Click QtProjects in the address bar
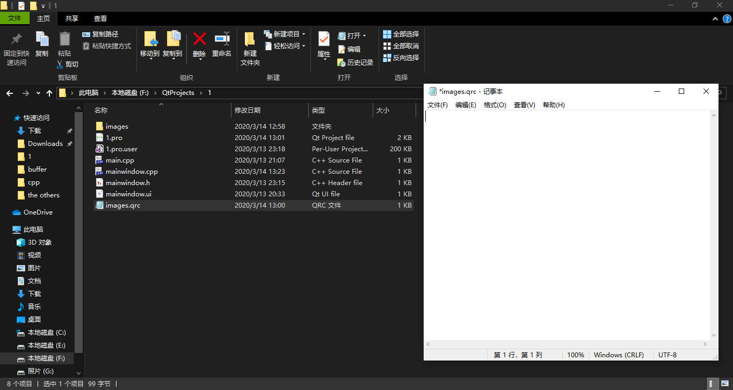733x390 pixels. [178, 93]
